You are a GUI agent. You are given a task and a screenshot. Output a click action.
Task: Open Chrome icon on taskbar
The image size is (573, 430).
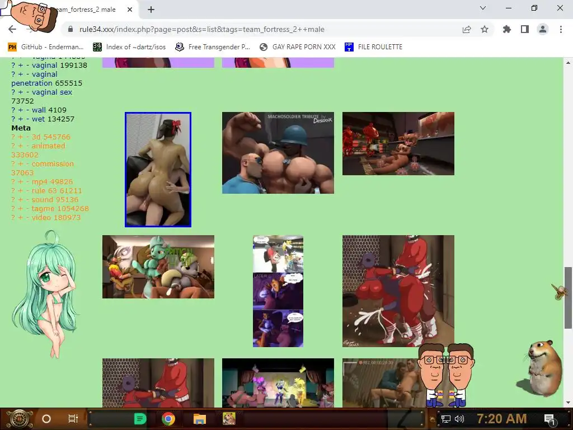coord(168,419)
